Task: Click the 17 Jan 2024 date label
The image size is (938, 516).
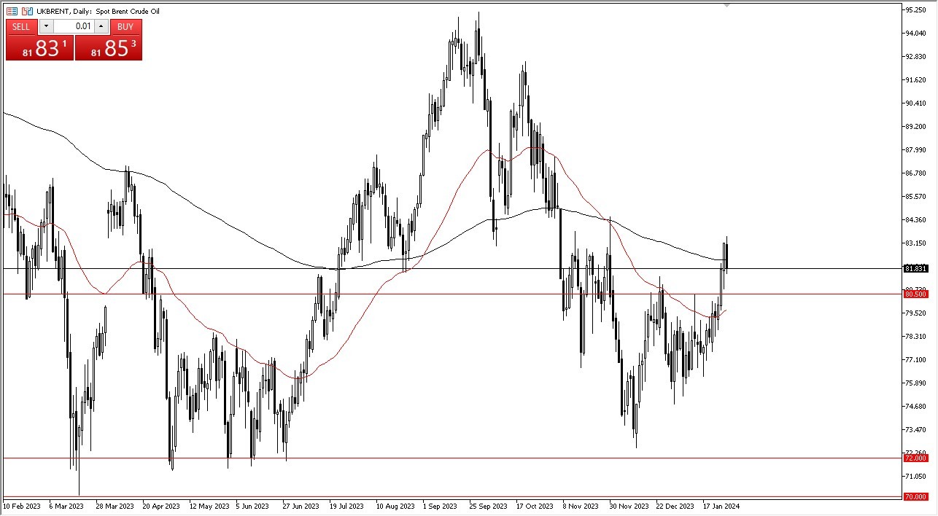Action: coord(721,506)
